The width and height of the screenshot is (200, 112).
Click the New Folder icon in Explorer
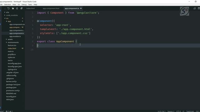point(13,8)
